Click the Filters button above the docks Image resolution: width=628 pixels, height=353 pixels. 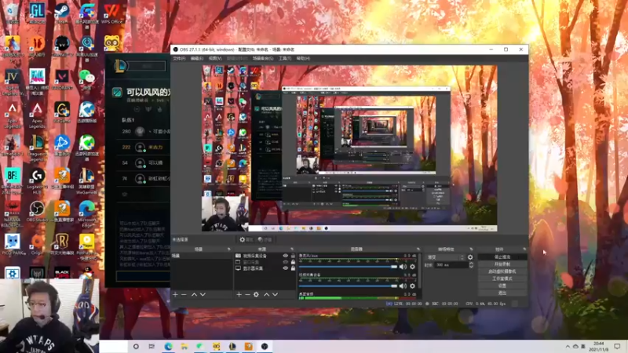click(265, 239)
